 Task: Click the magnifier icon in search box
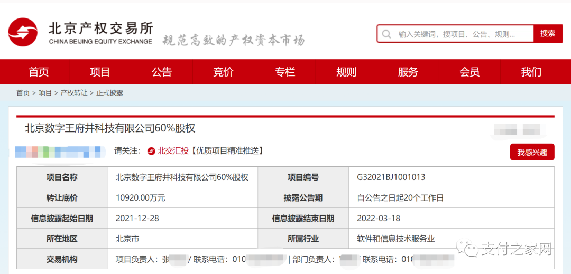(386, 34)
